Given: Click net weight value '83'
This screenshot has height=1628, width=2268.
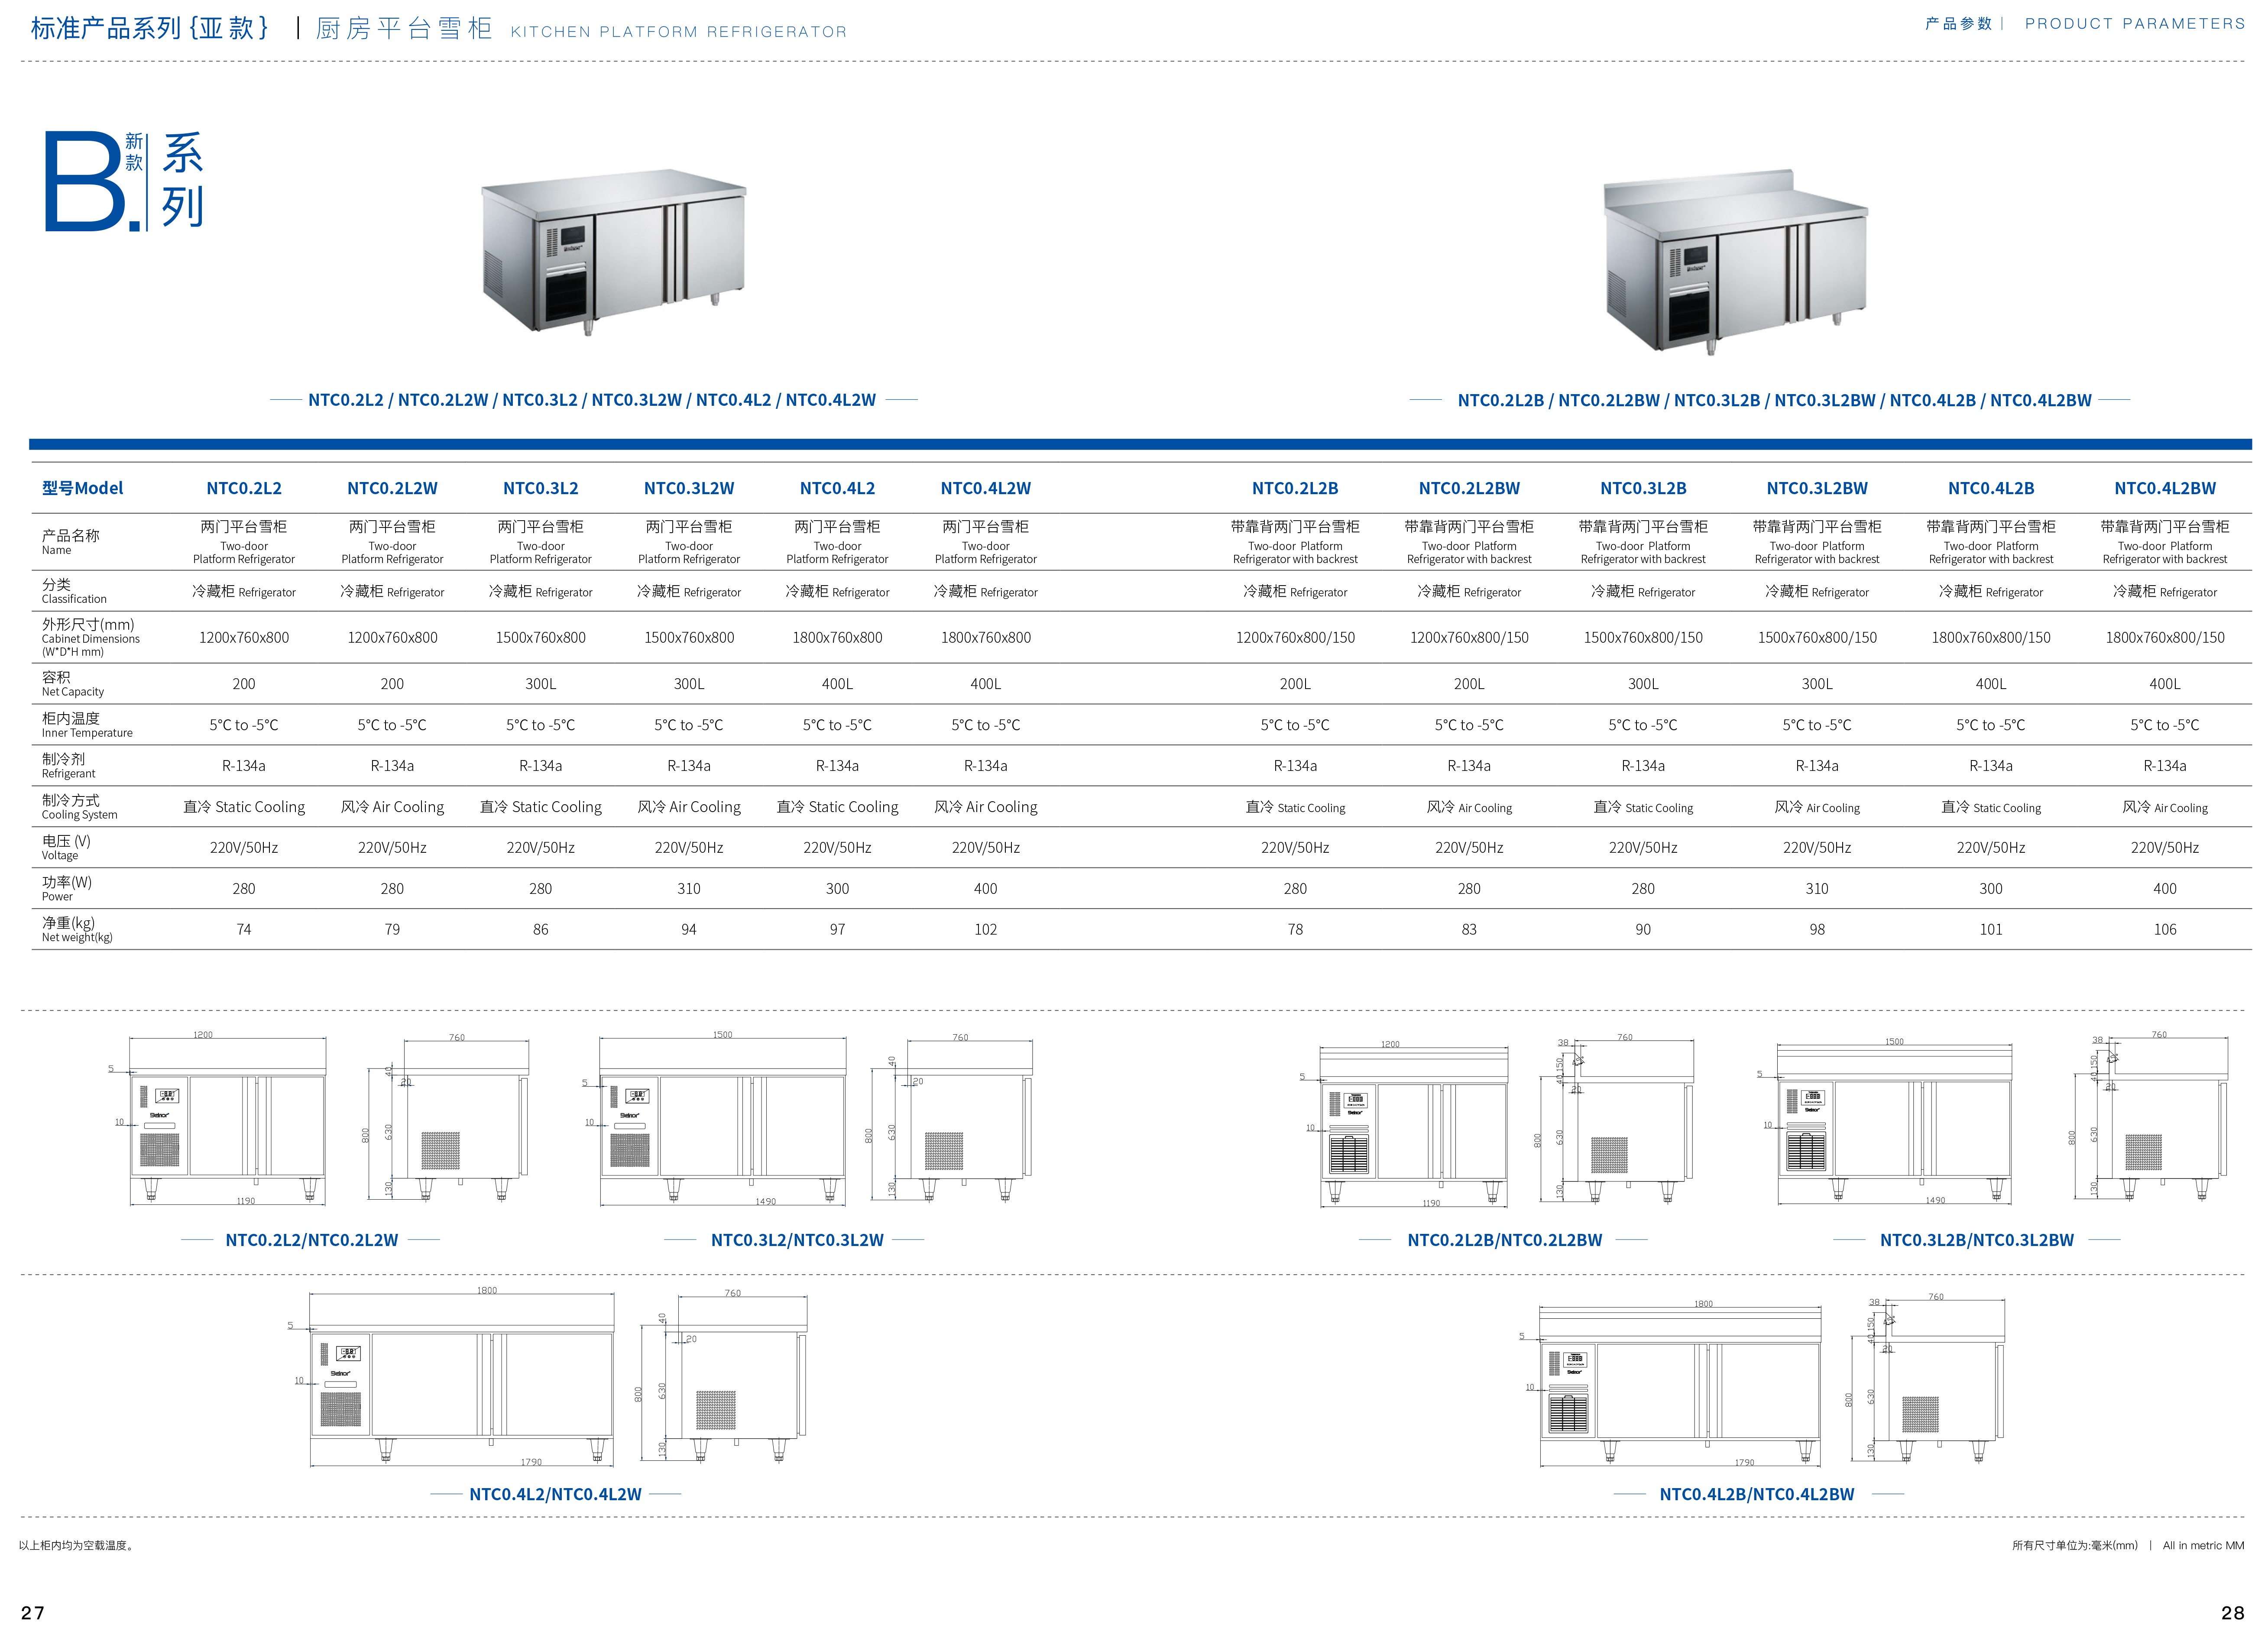Looking at the screenshot, I should [x=1469, y=929].
